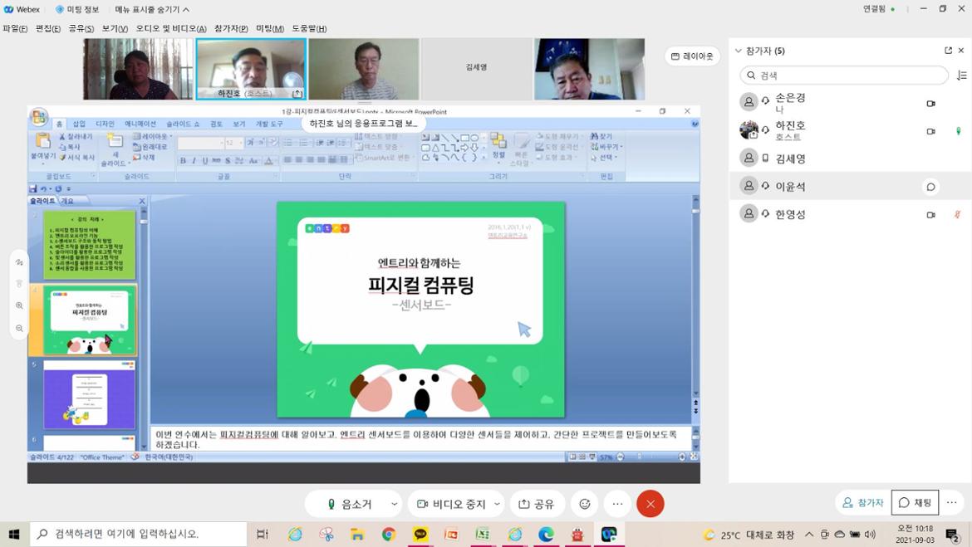
Task: Open the 도움말(H) menu
Action: tap(309, 28)
